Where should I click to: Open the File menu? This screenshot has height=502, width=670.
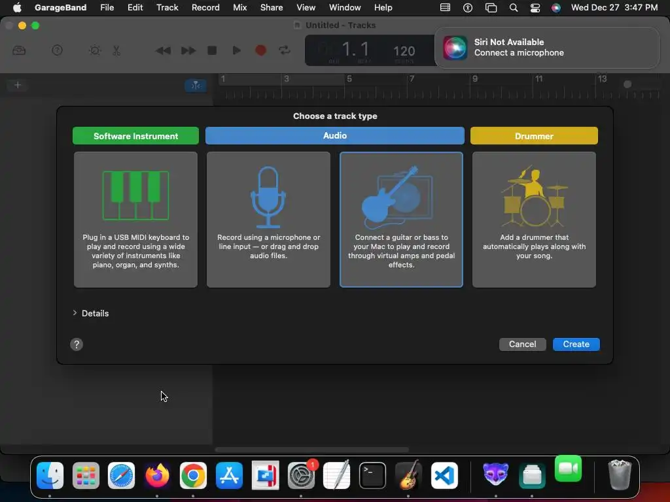coord(107,7)
